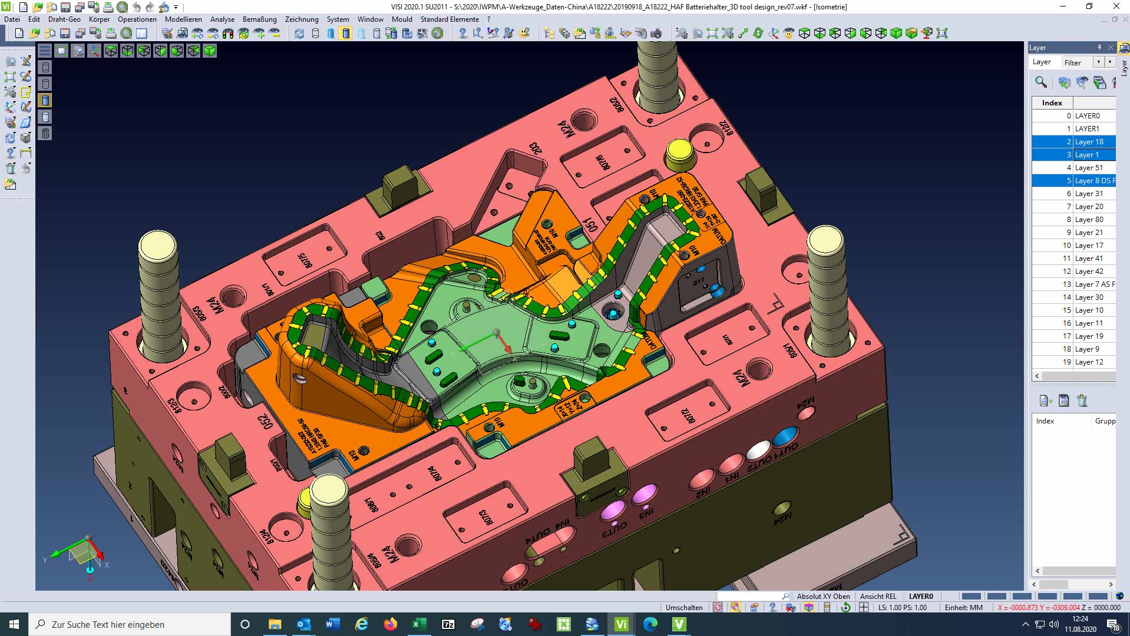Select the Layer 51 row

click(x=1073, y=168)
